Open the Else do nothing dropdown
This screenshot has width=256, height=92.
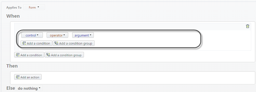29,88
